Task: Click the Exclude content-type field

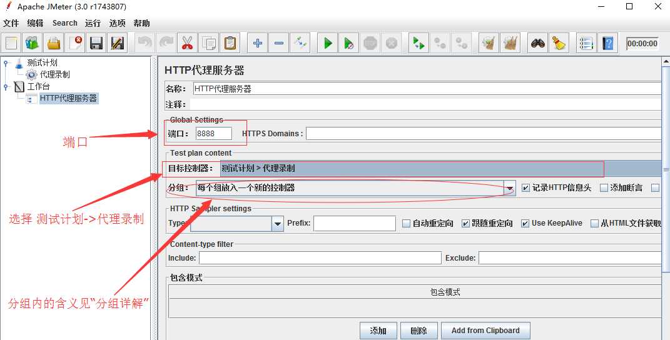Action: [x=569, y=258]
